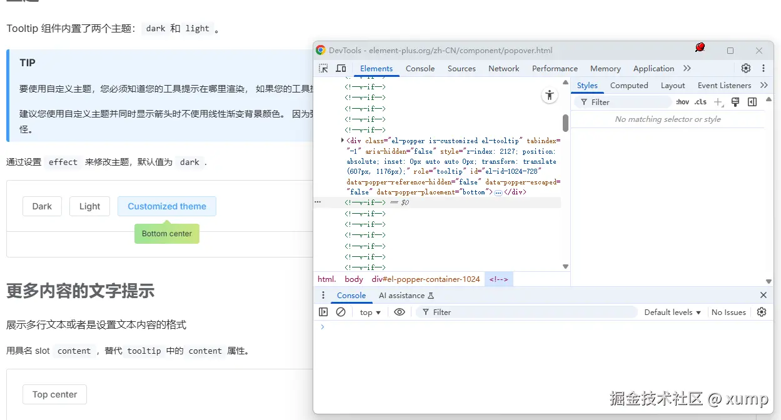
Task: Open the 'top' JavaScript context dropdown
Action: [x=370, y=312]
